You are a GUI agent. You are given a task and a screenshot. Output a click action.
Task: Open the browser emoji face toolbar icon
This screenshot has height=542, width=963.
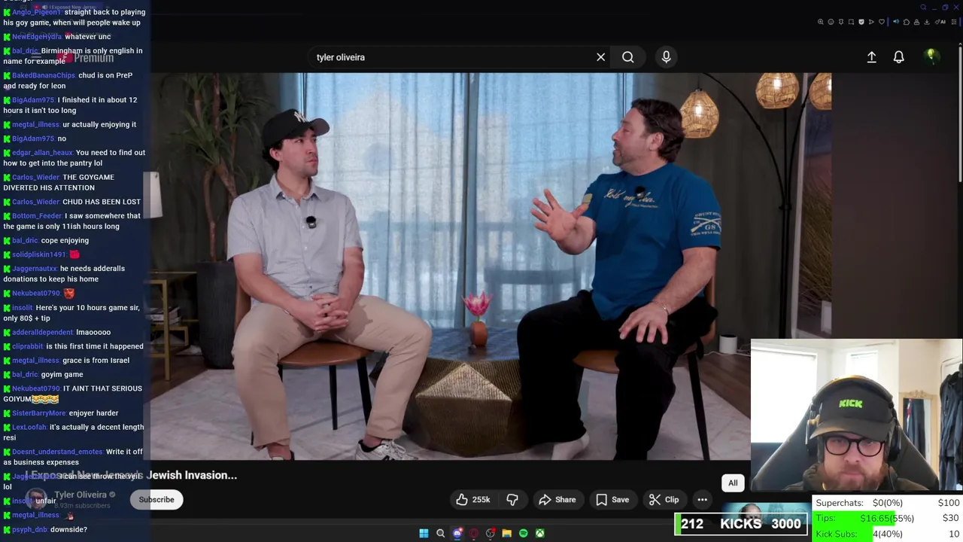click(x=831, y=22)
